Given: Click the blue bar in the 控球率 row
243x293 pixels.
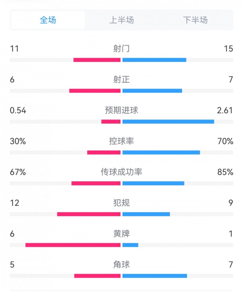Looking at the screenshot, I should tap(161, 152).
